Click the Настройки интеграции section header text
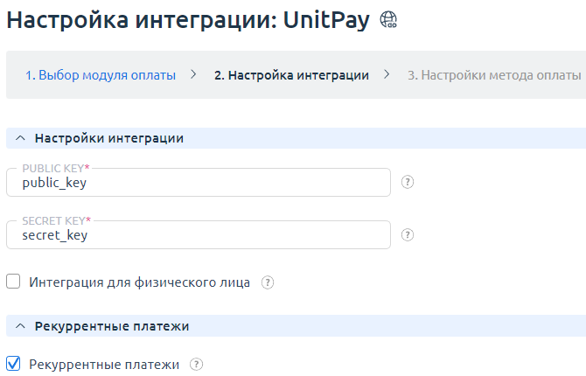The image size is (586, 376). click(x=108, y=138)
